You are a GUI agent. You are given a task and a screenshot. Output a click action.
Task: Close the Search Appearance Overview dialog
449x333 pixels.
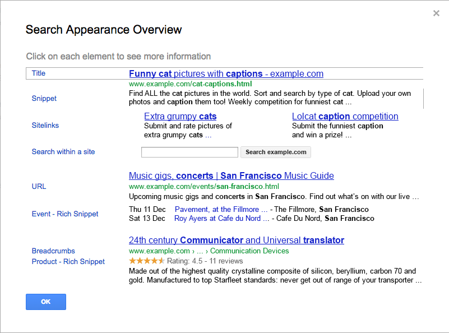(436, 13)
